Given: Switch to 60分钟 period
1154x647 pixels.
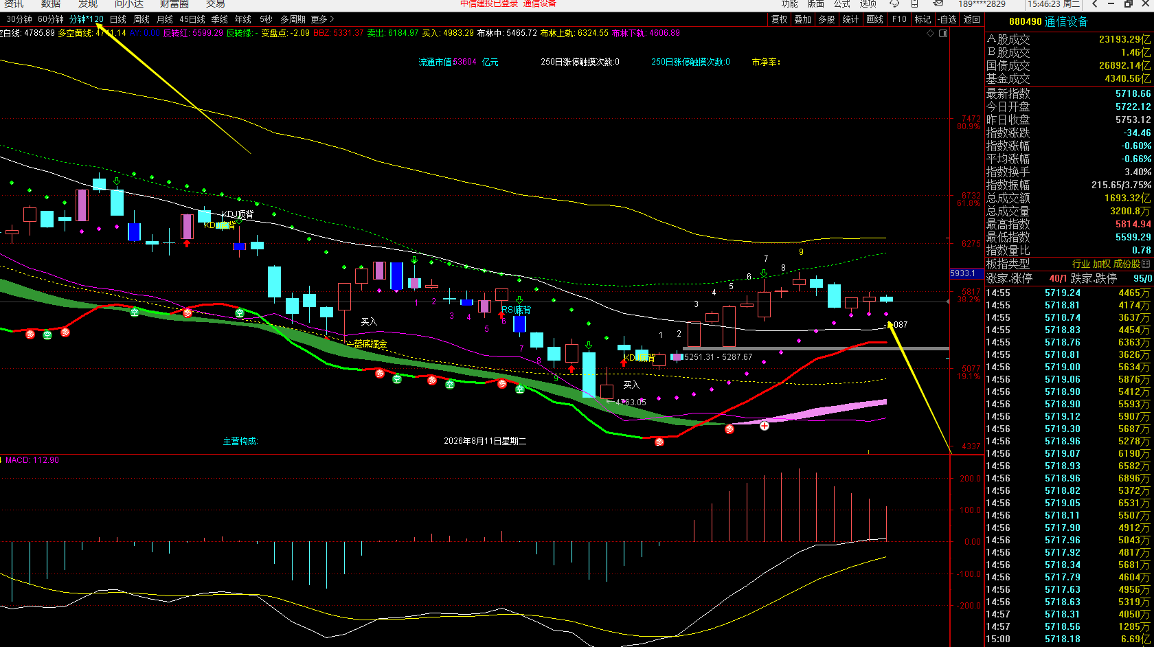Looking at the screenshot, I should (x=51, y=19).
